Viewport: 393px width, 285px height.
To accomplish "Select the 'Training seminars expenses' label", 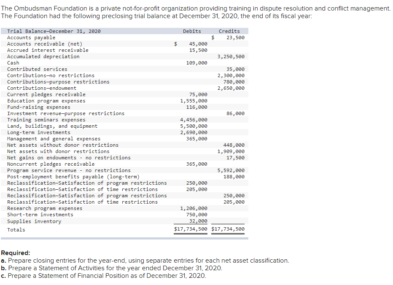I will tap(46, 120).
